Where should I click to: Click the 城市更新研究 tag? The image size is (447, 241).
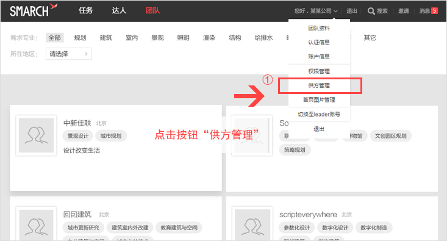[84, 228]
